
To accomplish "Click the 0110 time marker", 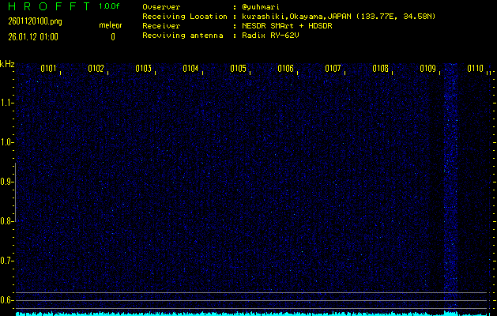I will 475,69.
